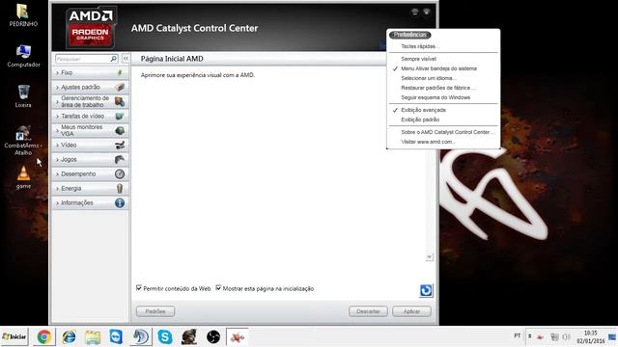Click the Informações blue info icon
This screenshot has width=618, height=347.
coord(120,202)
